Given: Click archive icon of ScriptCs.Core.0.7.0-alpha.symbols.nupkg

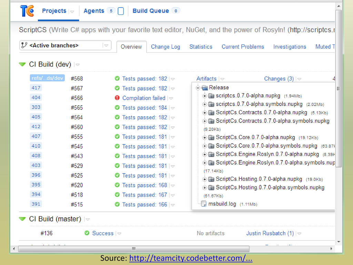Looking at the screenshot, I should (211, 146).
